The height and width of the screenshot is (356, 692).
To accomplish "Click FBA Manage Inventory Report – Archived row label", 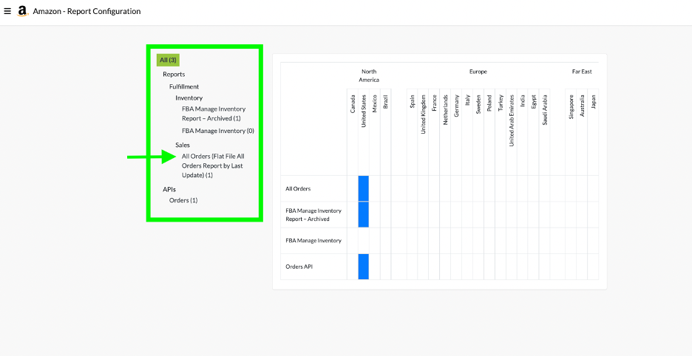I will click(x=313, y=214).
